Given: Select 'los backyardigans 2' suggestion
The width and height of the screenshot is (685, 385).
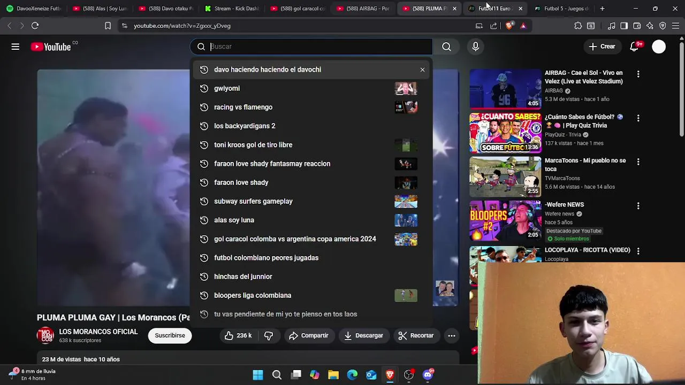Looking at the screenshot, I should (x=313, y=126).
